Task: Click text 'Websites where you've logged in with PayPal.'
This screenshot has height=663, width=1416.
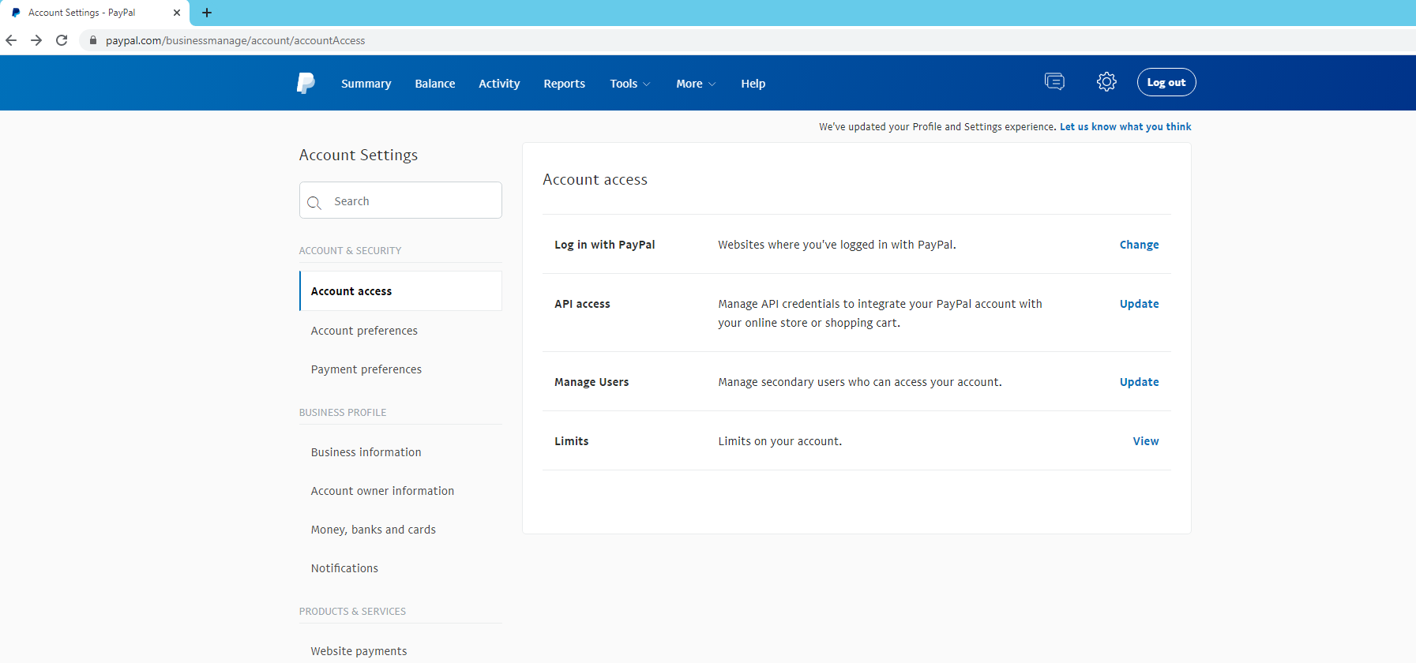Action: coord(837,245)
